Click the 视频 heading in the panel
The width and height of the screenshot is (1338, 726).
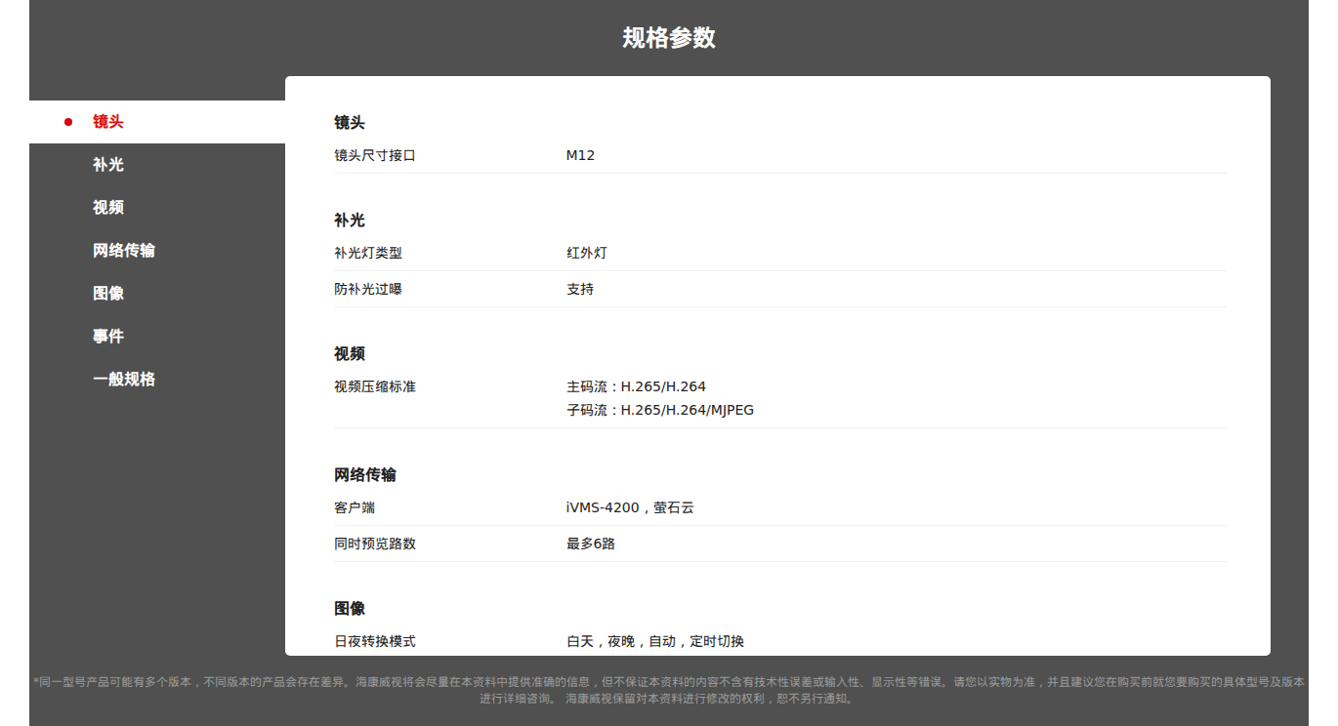[350, 354]
